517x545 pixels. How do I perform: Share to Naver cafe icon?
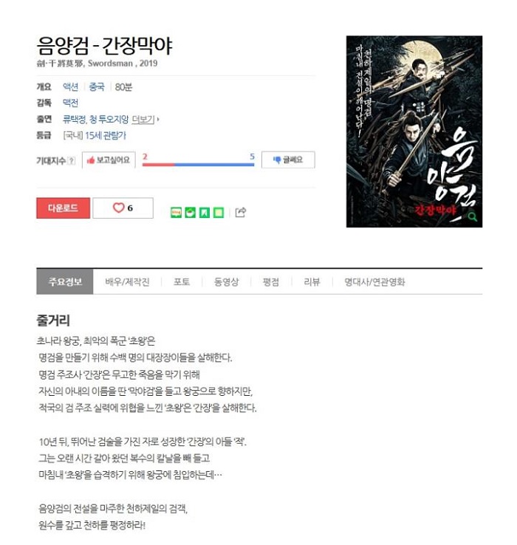(190, 213)
